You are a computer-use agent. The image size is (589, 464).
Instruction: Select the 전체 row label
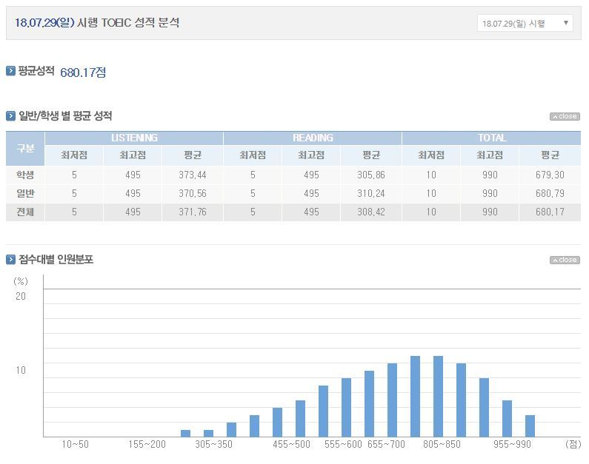25,212
